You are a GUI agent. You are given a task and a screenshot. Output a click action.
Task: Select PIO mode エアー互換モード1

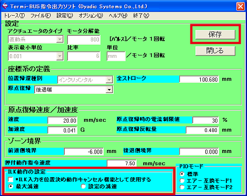182,181
